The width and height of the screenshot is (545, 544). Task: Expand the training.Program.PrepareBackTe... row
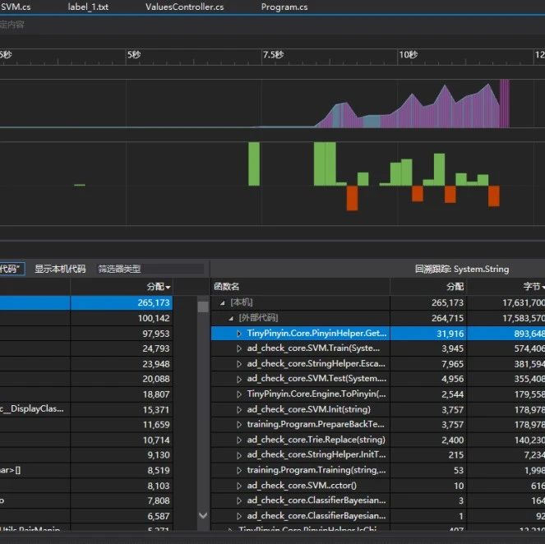pos(239,425)
